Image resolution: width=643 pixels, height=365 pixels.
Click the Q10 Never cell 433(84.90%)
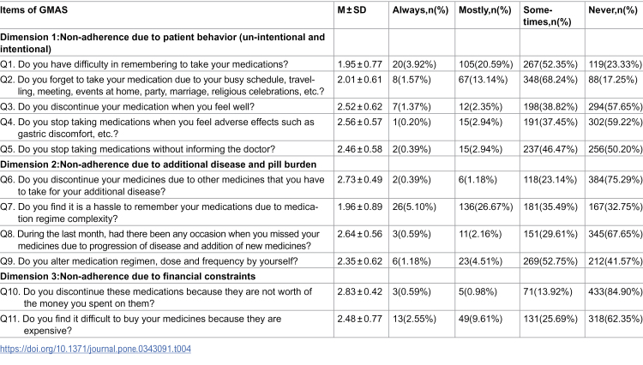pyautogui.click(x=615, y=291)
